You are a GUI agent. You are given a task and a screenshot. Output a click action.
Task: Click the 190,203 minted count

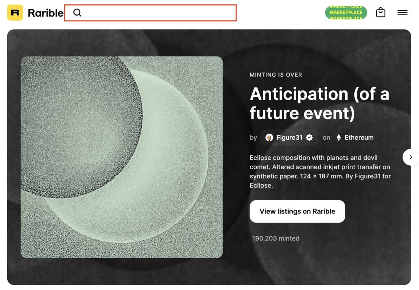[x=276, y=239]
